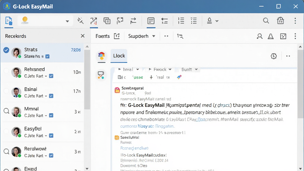Open secondary toolbar vertical dots menu

pos(295,36)
